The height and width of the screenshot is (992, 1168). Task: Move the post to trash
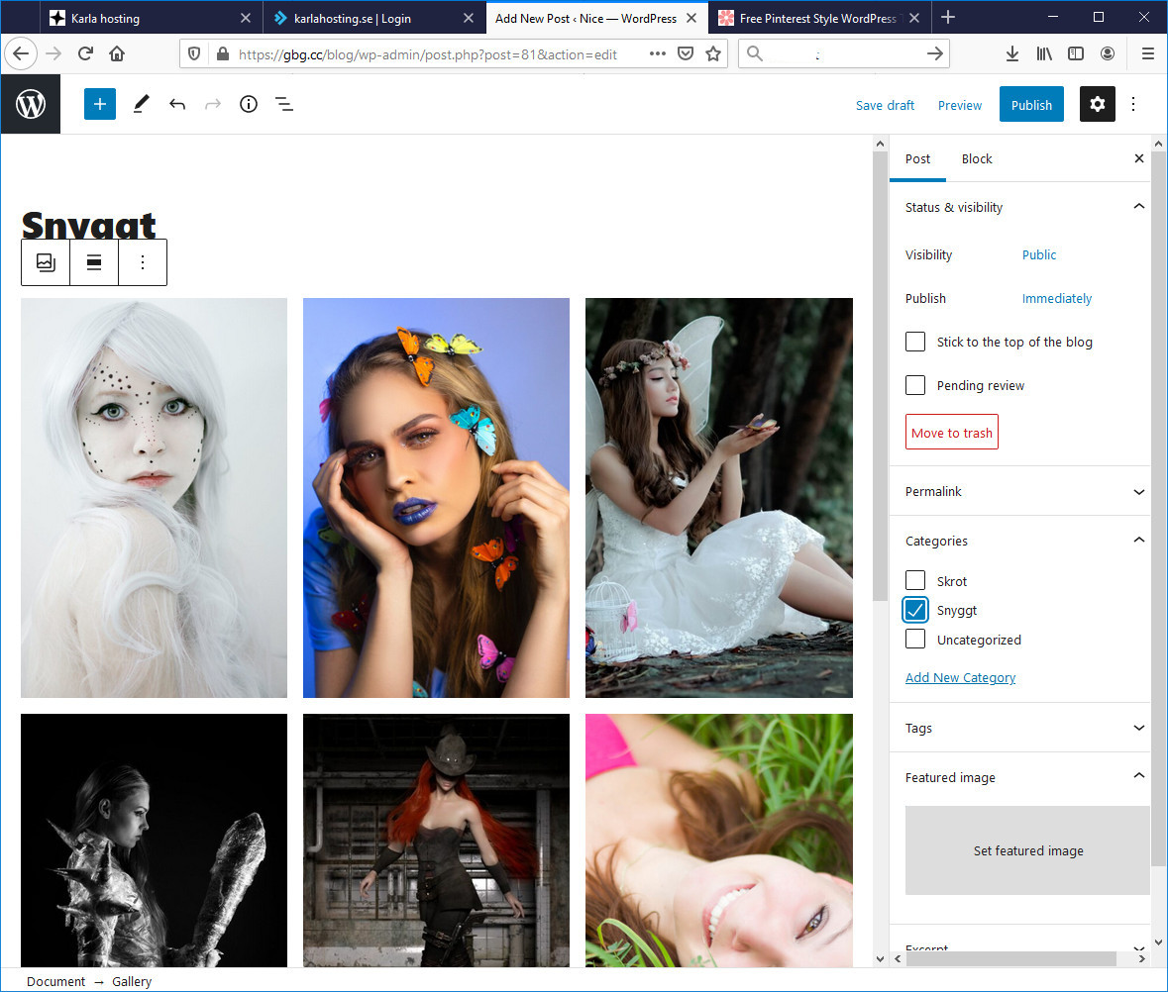pos(952,433)
